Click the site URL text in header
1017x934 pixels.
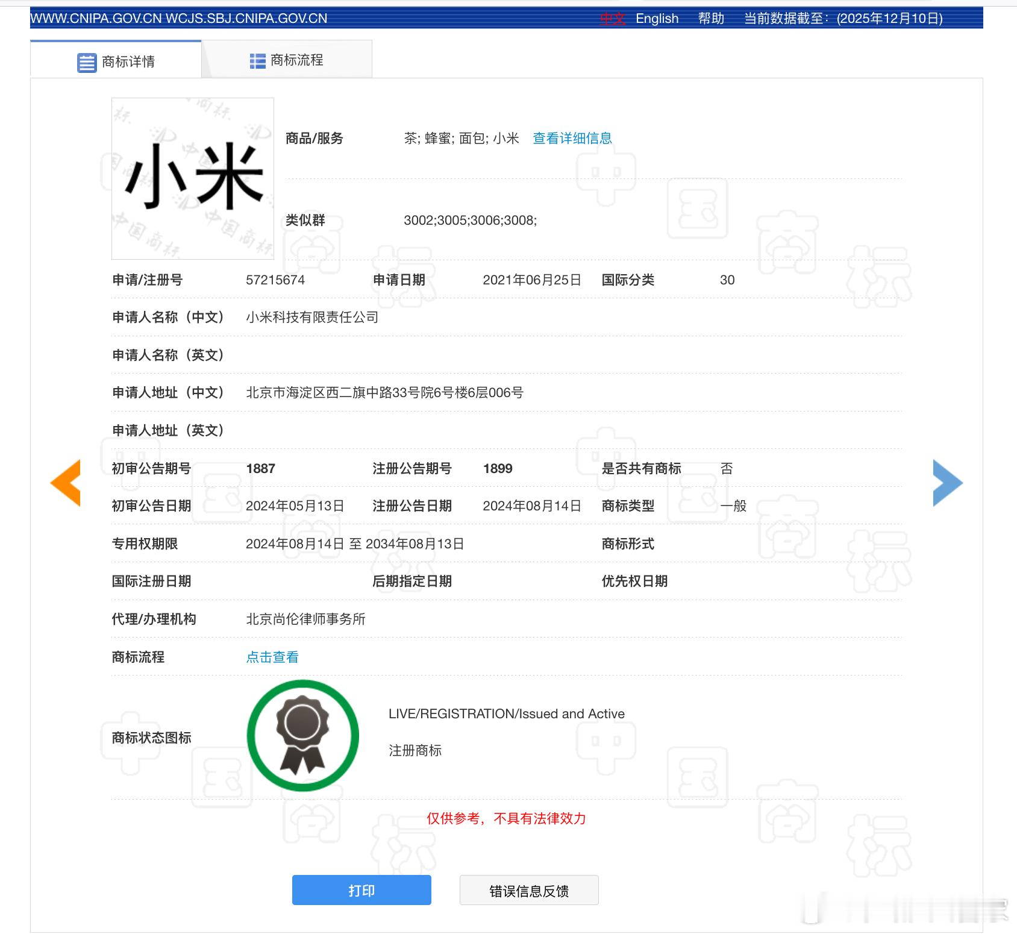178,19
